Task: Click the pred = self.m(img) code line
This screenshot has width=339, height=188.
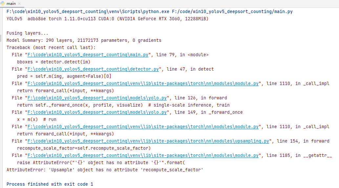Action: tap(64, 77)
